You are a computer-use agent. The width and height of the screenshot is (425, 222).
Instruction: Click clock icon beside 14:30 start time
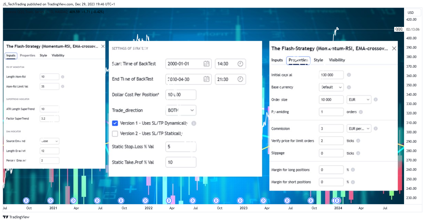pos(240,64)
